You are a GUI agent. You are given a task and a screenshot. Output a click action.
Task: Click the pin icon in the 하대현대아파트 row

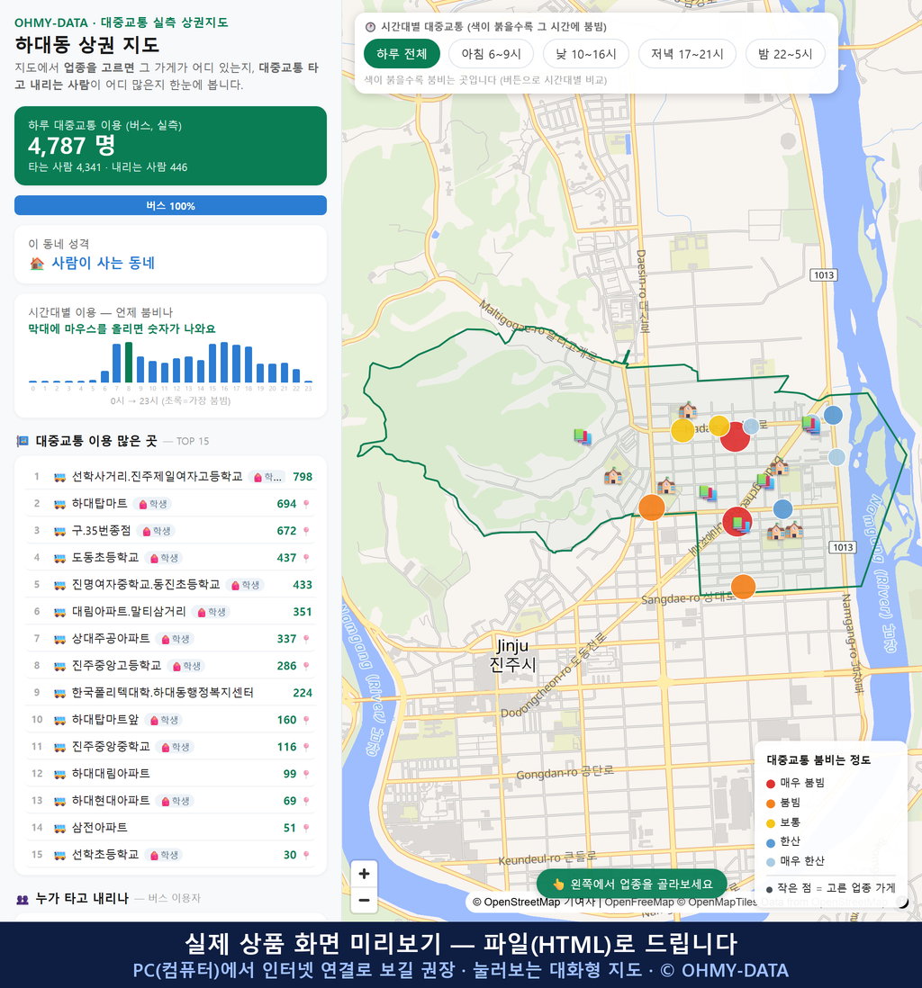(x=306, y=801)
